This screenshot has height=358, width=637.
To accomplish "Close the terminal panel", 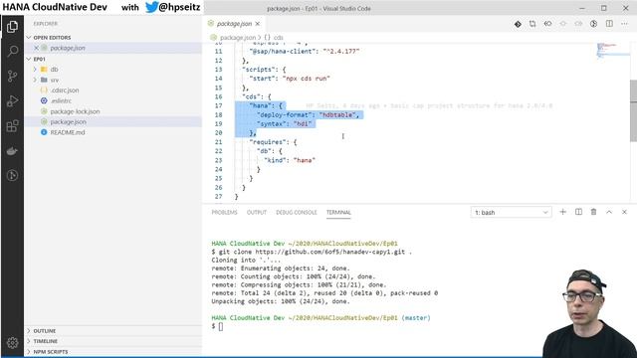I will click(624, 212).
